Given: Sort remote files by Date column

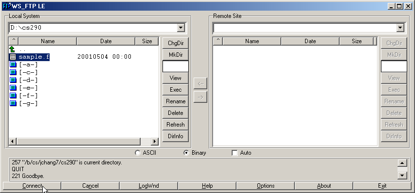Looking at the screenshot, I should tap(310, 41).
